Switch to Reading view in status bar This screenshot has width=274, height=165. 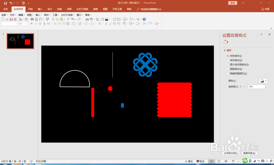tap(226, 161)
